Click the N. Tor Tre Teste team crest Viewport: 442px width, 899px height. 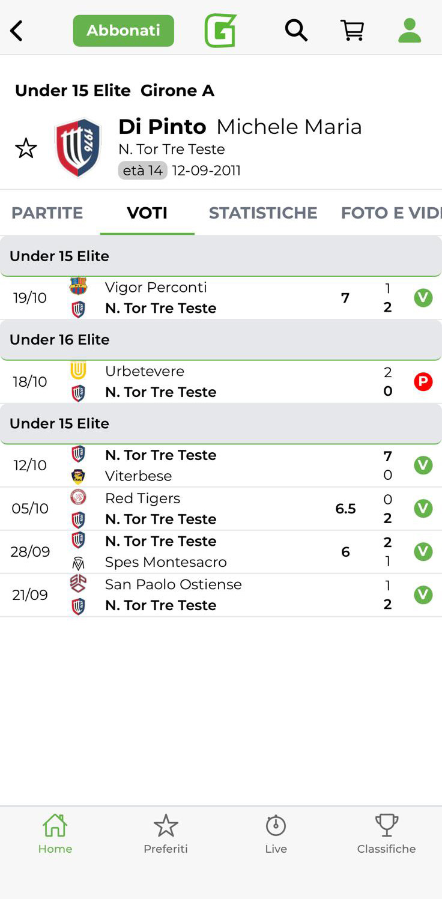pyautogui.click(x=78, y=148)
